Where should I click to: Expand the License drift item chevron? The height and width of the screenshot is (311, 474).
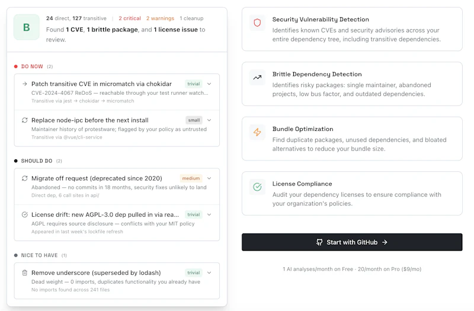[209, 214]
